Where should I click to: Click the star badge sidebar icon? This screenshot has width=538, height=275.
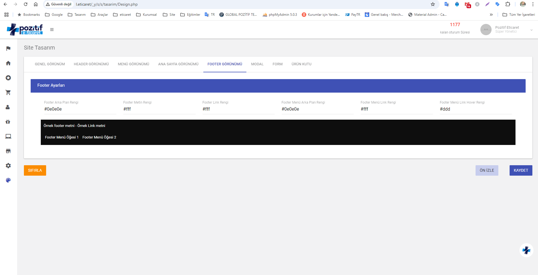8,78
